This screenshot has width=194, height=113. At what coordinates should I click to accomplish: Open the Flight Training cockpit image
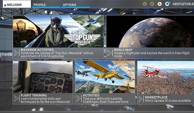tap(43, 77)
